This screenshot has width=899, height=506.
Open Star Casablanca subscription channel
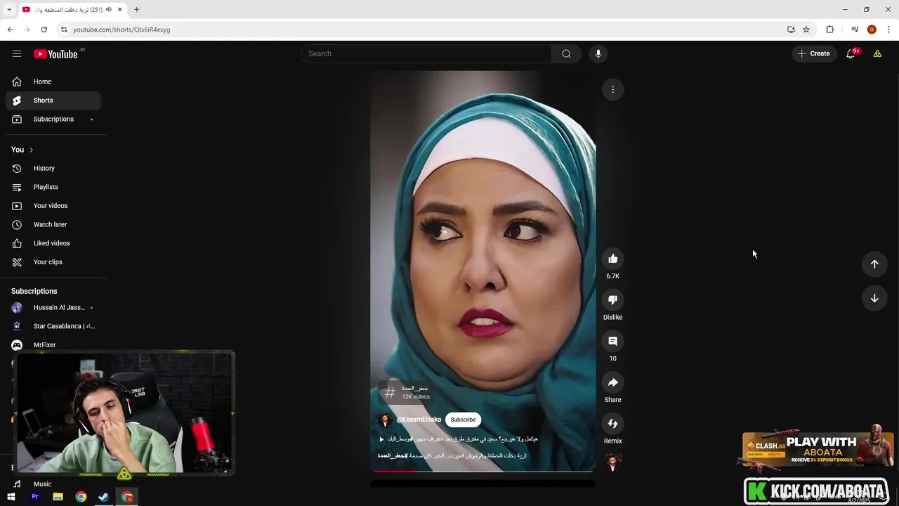pos(53,326)
